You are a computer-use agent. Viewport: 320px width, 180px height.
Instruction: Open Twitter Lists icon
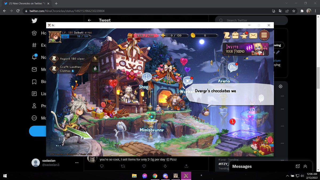34,94
